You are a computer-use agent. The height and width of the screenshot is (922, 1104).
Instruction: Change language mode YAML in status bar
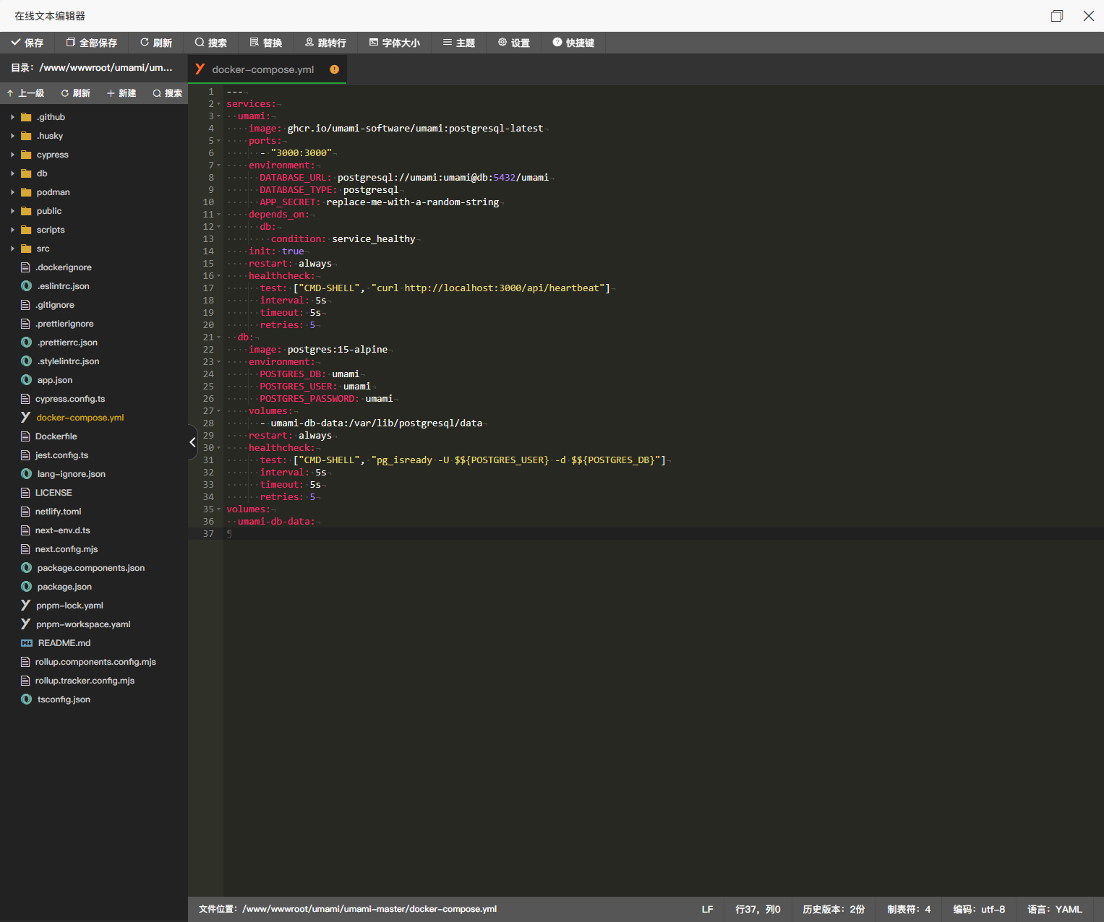coord(1054,909)
